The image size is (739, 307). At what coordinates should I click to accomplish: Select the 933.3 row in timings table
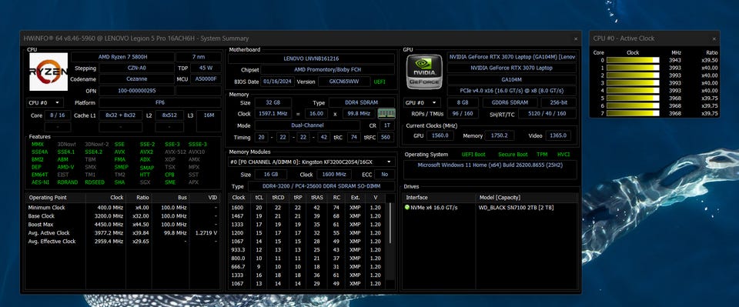(x=307, y=250)
